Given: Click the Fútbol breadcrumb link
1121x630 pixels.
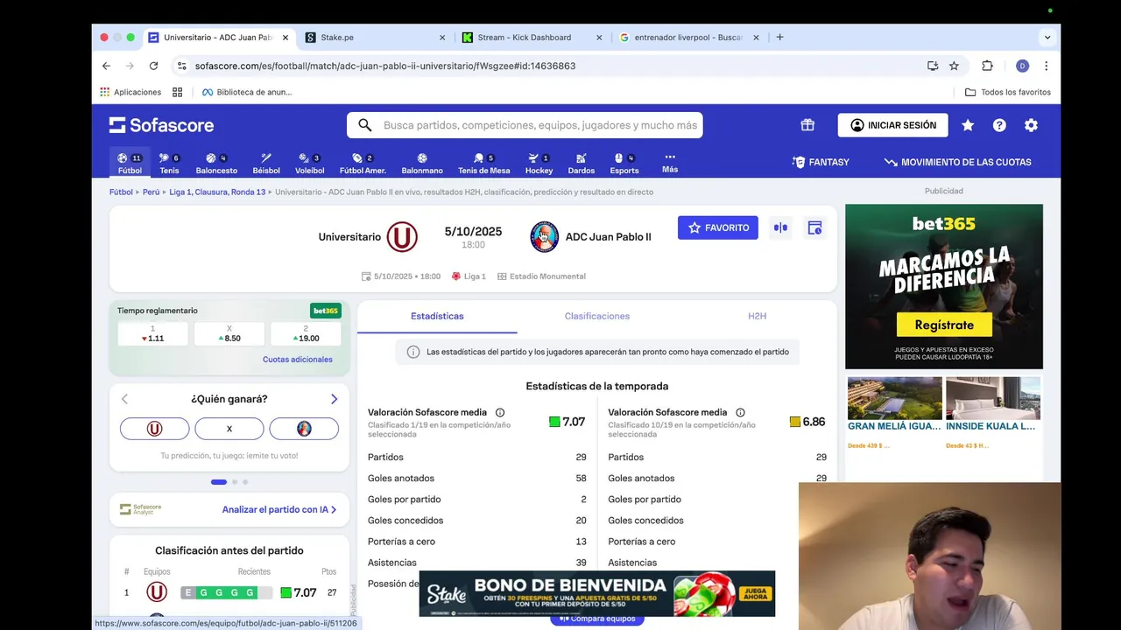Looking at the screenshot, I should click(121, 192).
